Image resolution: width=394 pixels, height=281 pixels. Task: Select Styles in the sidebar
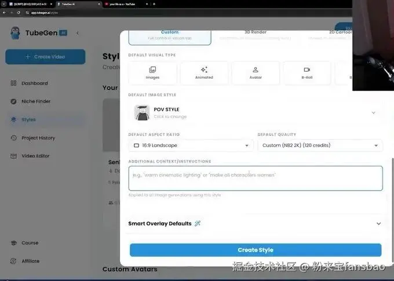pos(45,120)
